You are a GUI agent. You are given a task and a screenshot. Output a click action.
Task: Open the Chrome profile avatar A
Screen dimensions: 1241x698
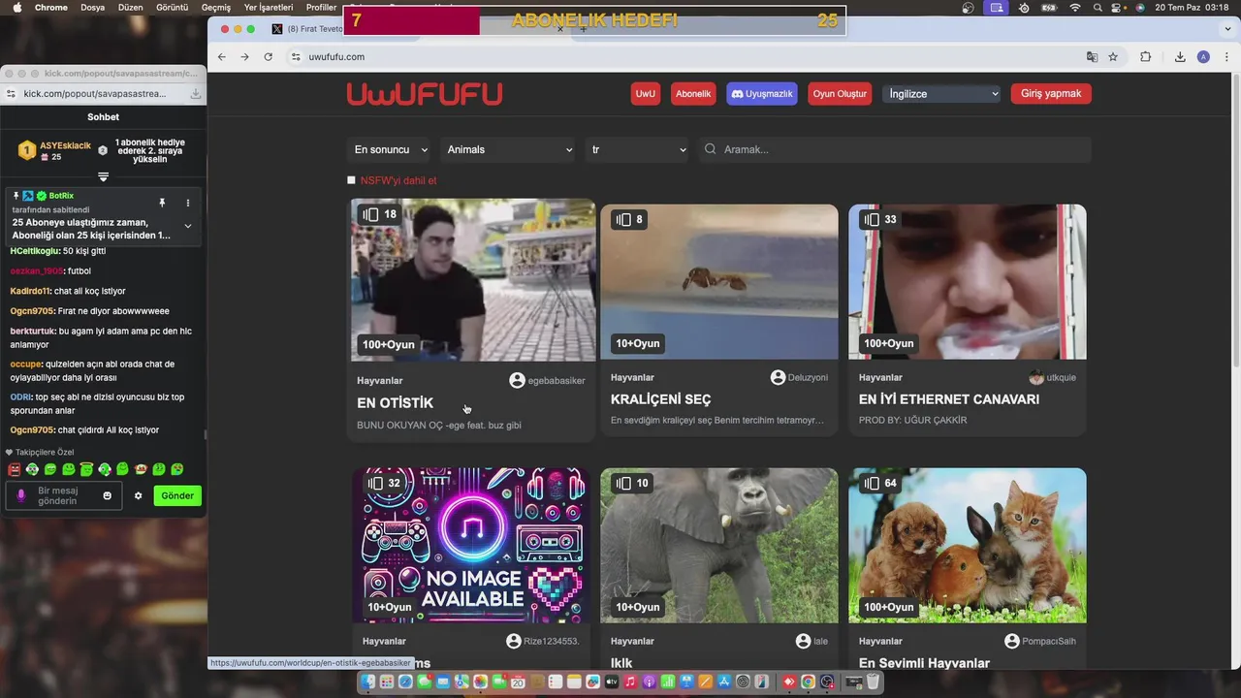(1203, 57)
